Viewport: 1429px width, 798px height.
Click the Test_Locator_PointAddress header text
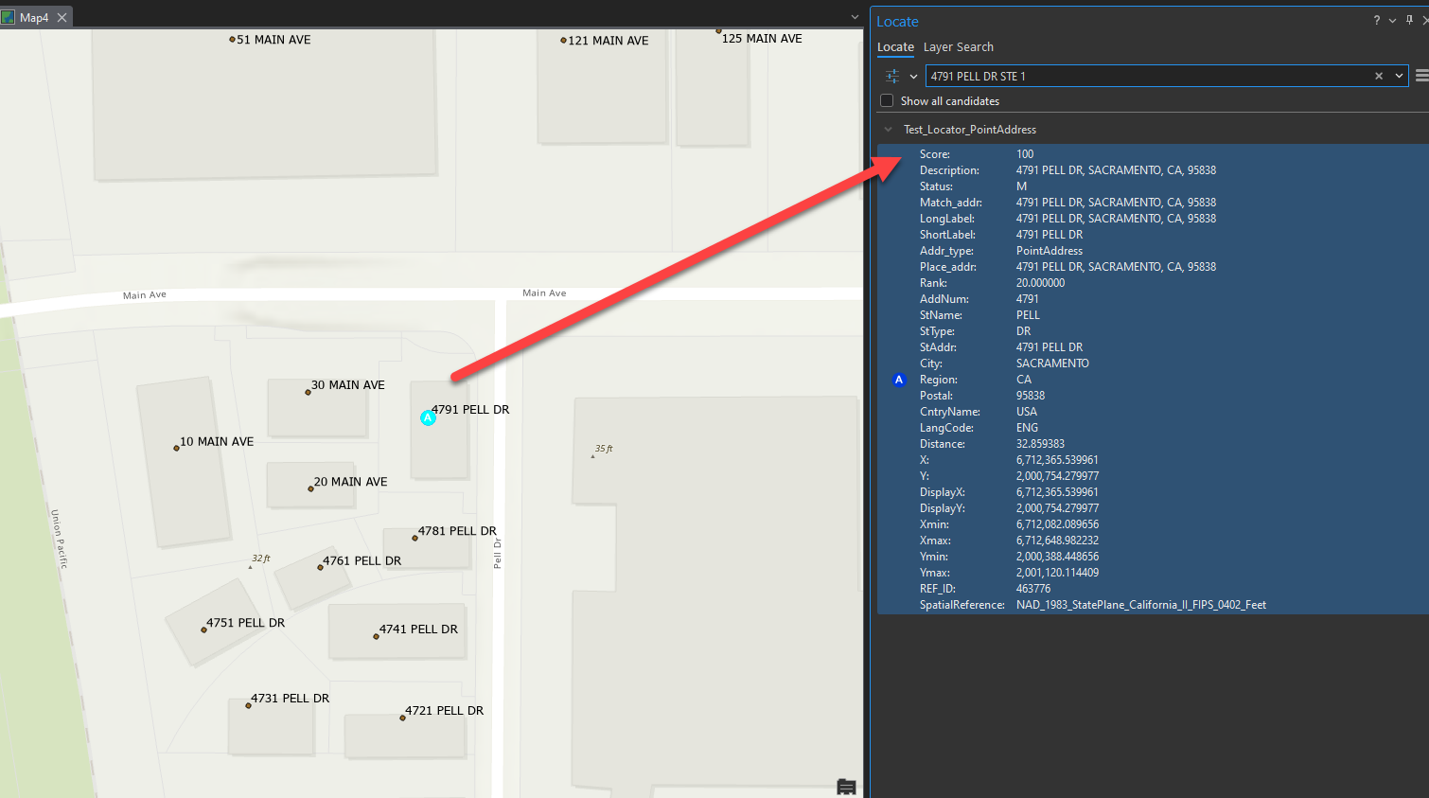tap(970, 129)
